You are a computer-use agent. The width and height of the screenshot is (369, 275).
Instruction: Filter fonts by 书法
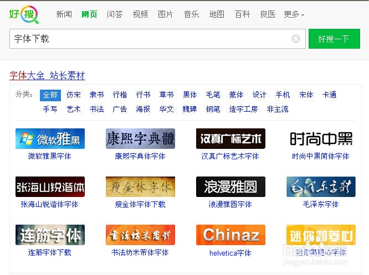97,110
